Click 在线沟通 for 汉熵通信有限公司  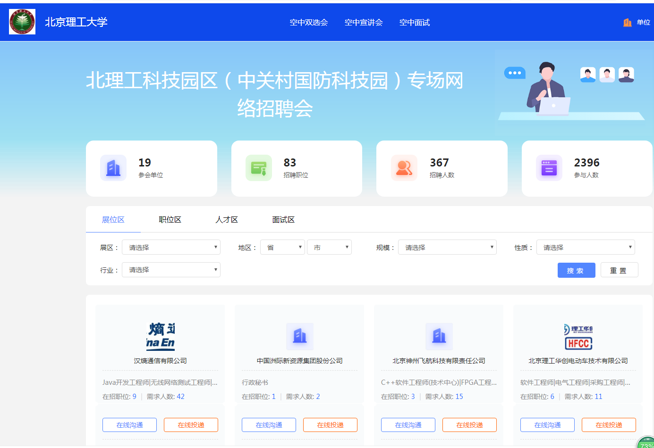[129, 425]
